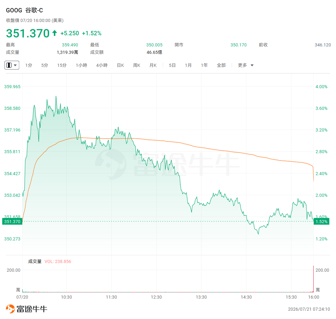This screenshot has height=319, width=336.
Task: Show the 月K monthly chart
Action: pyautogui.click(x=153, y=65)
